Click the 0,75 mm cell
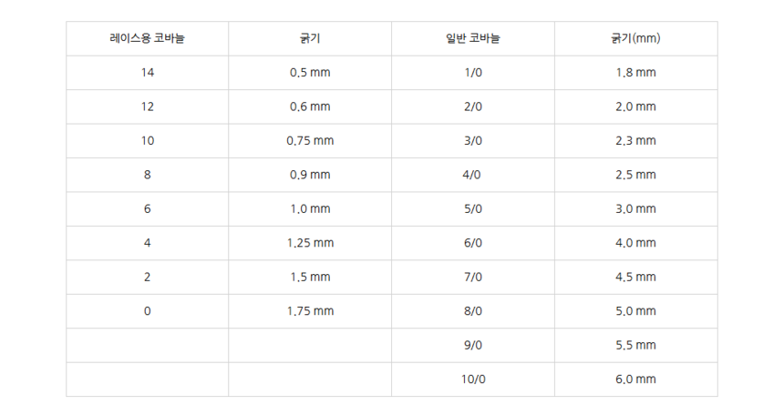Viewport: 784px width, 415px height. click(x=310, y=141)
